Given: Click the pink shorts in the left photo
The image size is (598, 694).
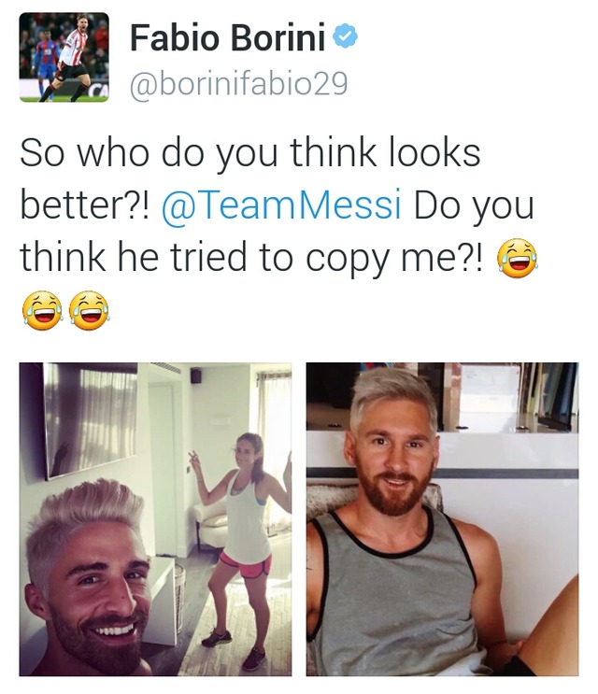Looking at the screenshot, I should coord(247,565).
